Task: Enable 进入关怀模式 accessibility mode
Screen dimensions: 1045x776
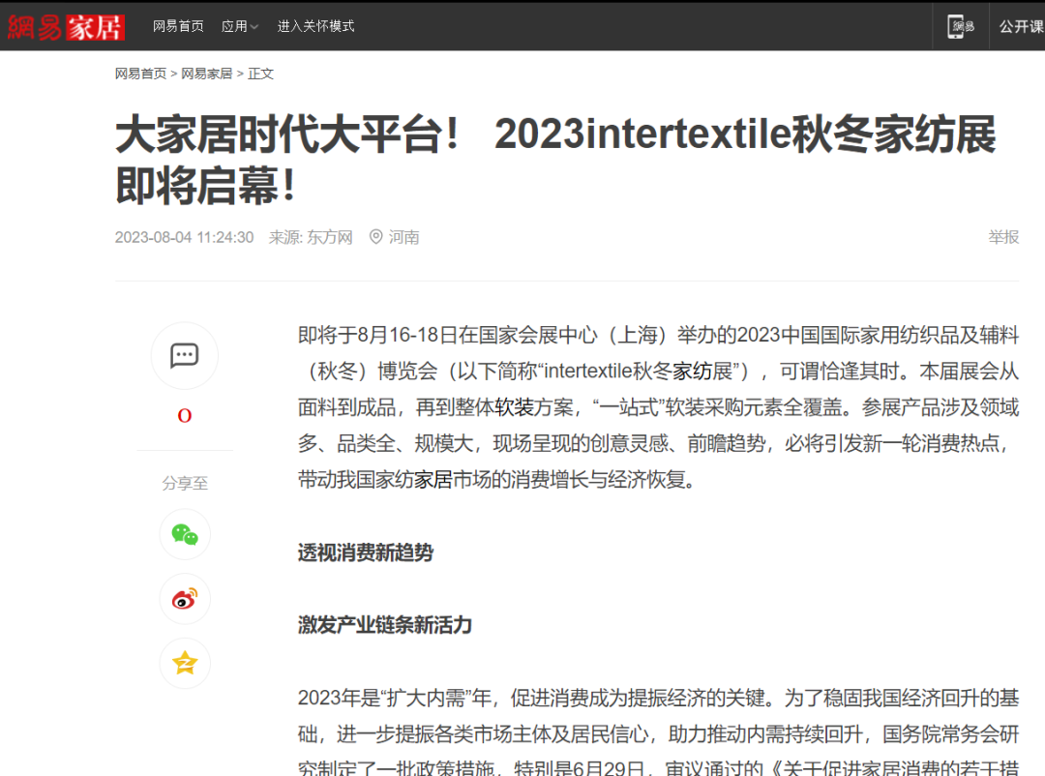Action: coord(315,26)
